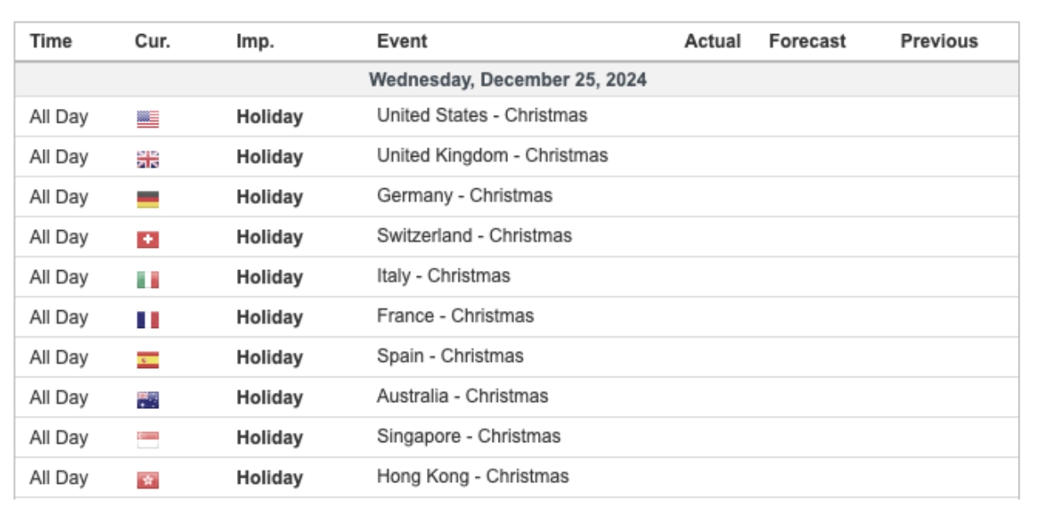Click the France flag icon
The height and width of the screenshot is (518, 1045).
[x=147, y=318]
